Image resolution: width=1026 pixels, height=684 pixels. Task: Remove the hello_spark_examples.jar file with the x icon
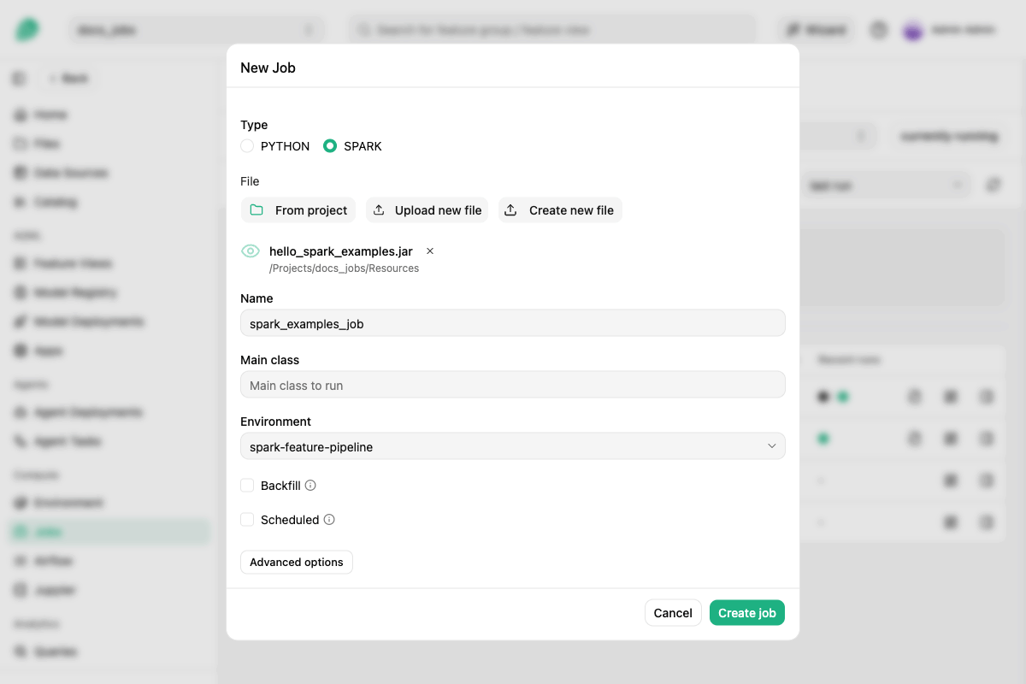coord(430,251)
